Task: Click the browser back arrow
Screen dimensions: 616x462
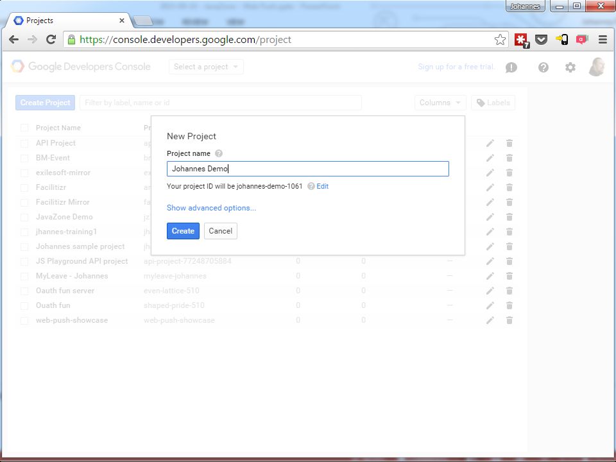Action: (x=13, y=39)
